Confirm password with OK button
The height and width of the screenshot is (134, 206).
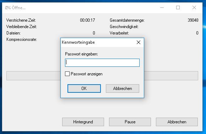84,89
